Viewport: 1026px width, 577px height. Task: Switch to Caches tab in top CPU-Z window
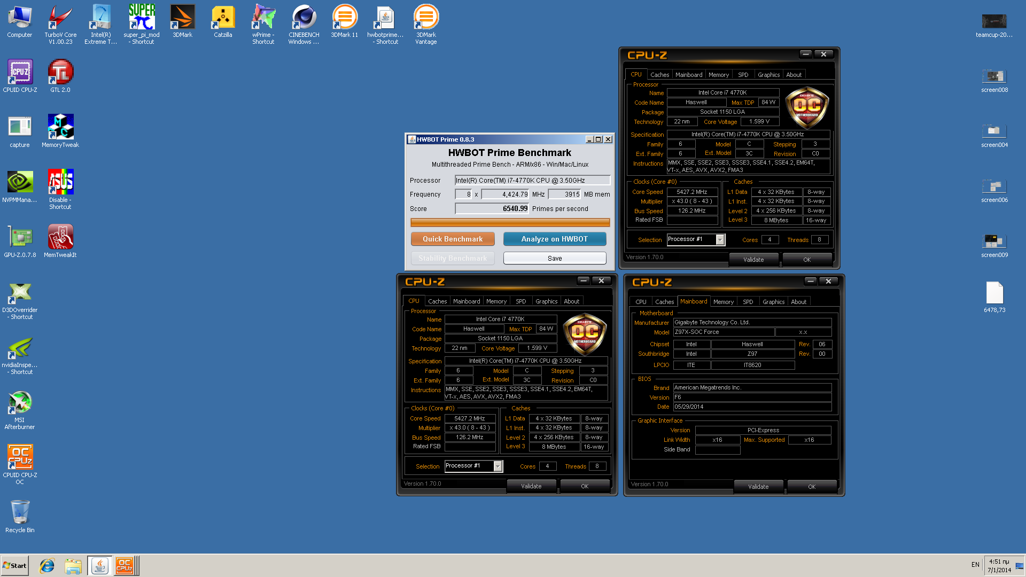659,75
